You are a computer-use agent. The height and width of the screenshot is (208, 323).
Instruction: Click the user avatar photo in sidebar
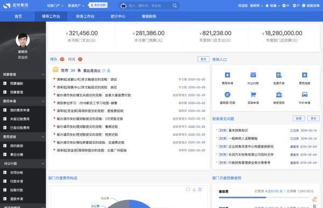tap(23, 40)
